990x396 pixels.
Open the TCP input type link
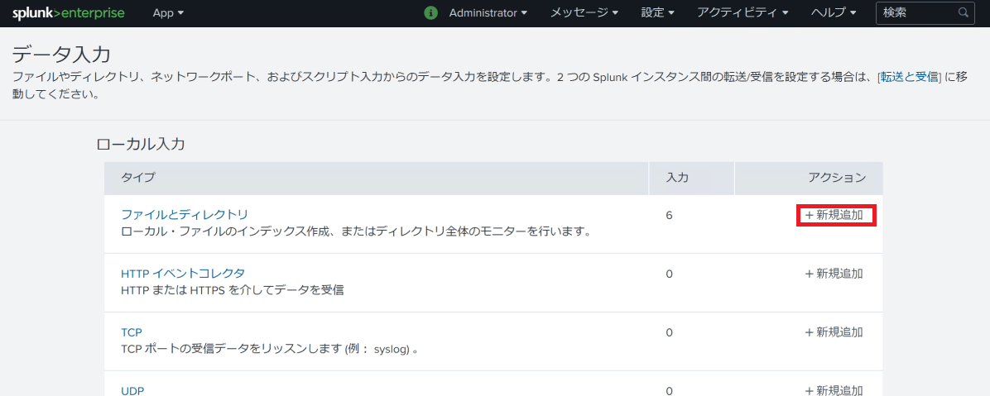click(132, 332)
